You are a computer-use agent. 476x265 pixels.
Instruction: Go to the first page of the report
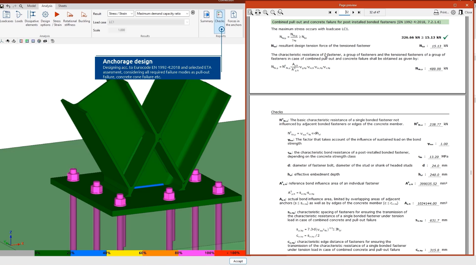[x=330, y=12]
